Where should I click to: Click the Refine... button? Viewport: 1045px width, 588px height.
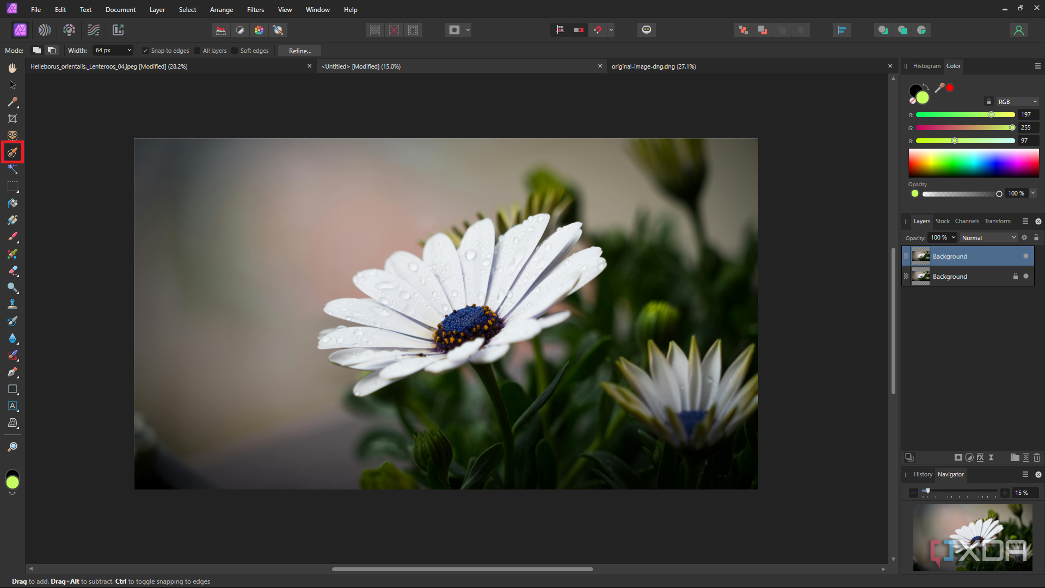click(x=300, y=51)
